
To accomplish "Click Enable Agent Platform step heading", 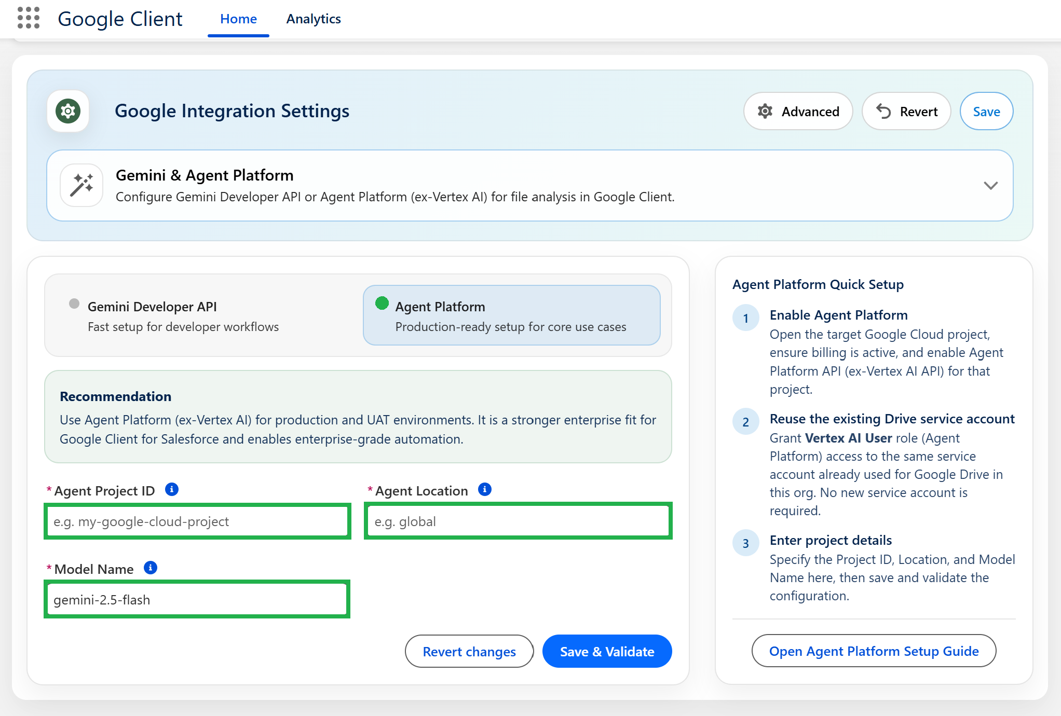I will [x=839, y=315].
